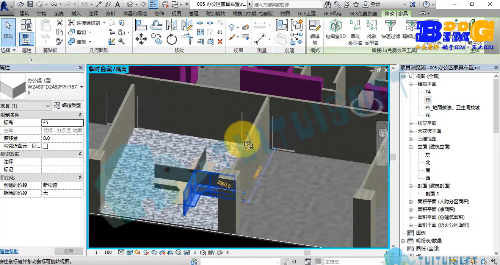Close the 属性 properties panel
This screenshot has width=500, height=265.
pos(81,68)
